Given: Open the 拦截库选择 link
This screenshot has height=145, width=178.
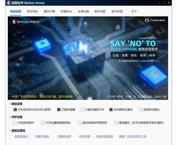Looking at the screenshot, I should pos(64,136).
